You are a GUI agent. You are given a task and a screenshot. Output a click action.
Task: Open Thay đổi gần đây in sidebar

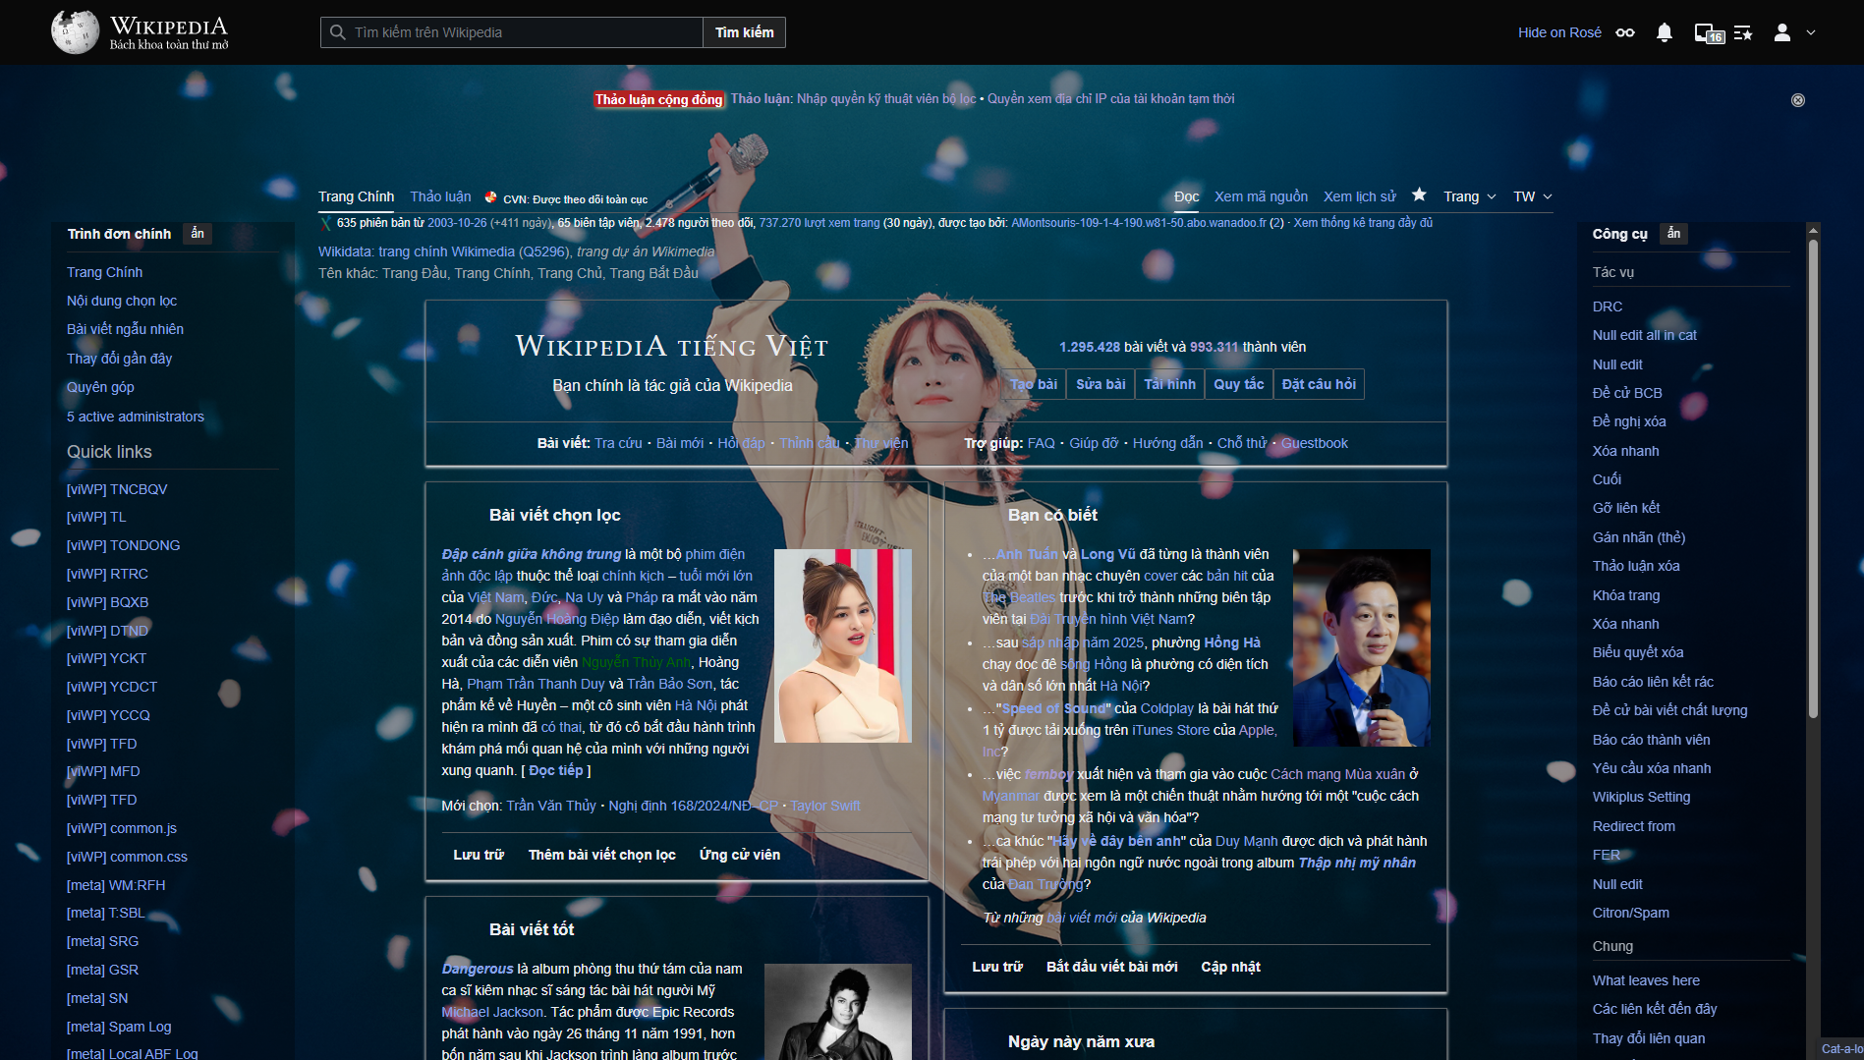coord(119,359)
